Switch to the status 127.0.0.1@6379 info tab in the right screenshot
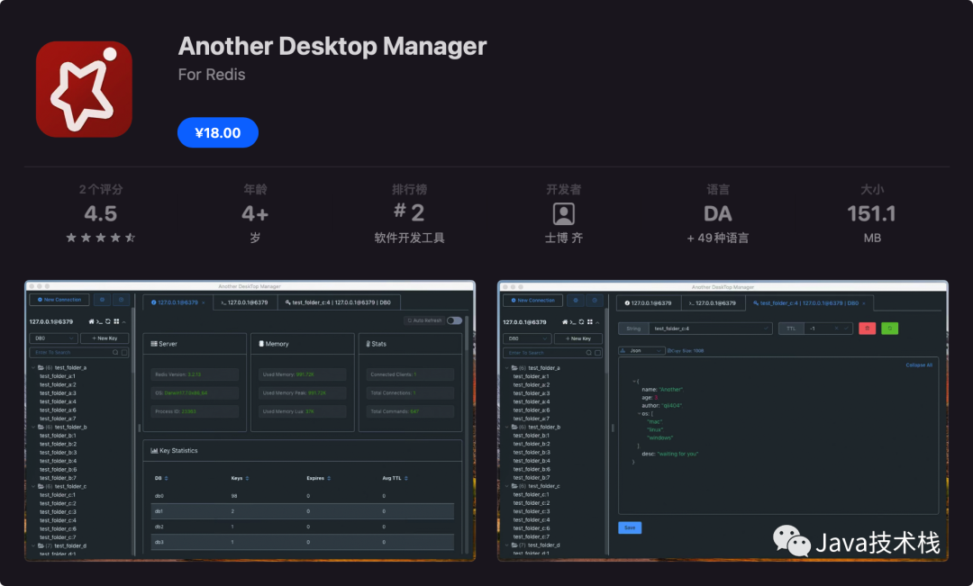973x586 pixels. click(x=649, y=303)
